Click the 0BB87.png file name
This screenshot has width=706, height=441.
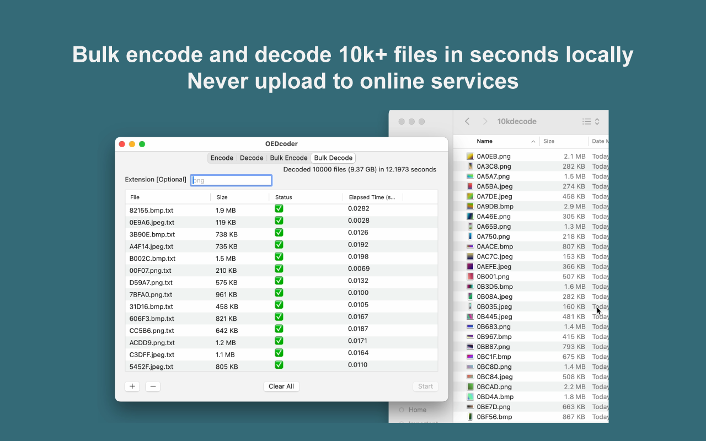click(x=494, y=347)
